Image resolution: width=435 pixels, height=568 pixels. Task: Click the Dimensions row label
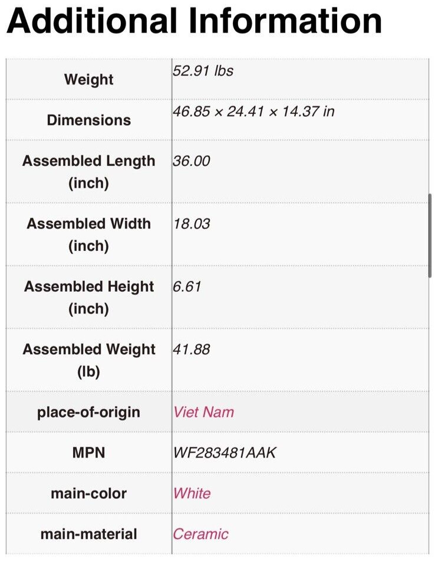[88, 120]
